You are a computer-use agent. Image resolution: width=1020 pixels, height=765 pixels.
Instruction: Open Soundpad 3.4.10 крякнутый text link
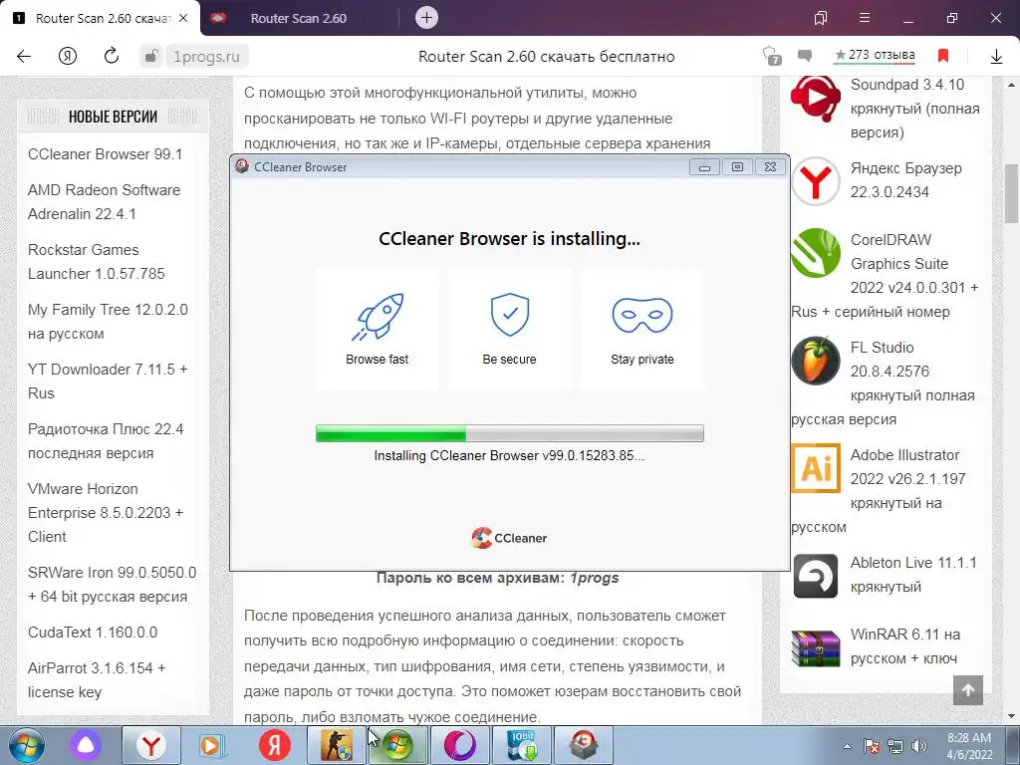coord(914,109)
